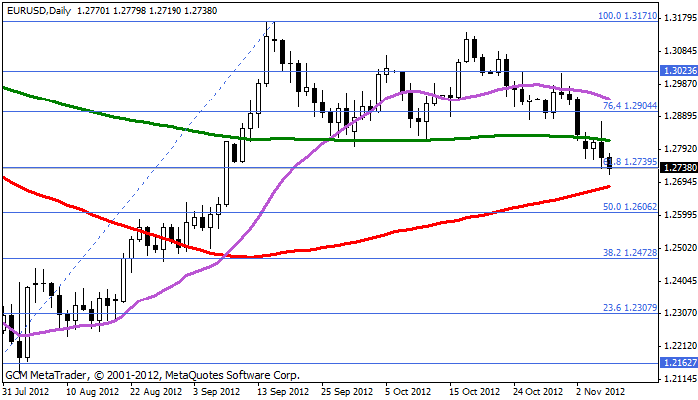Click the 1.24045 price axis value
Screen dimensions: 698x400
680,281
